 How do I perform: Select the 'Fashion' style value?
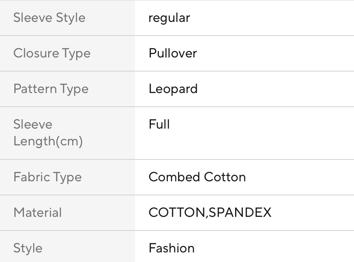[x=172, y=248]
